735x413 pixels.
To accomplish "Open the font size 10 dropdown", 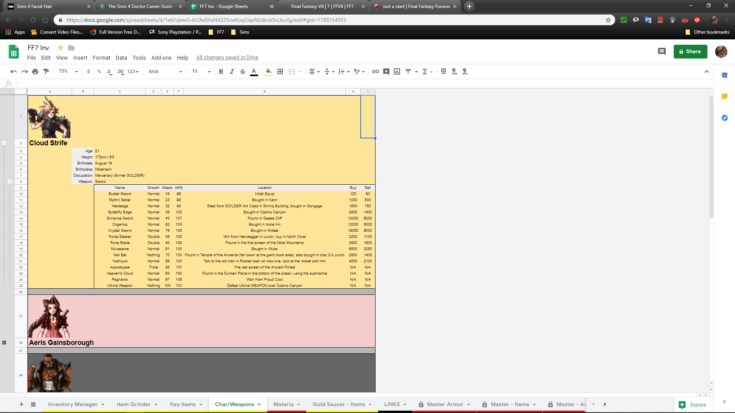I will (x=201, y=72).
